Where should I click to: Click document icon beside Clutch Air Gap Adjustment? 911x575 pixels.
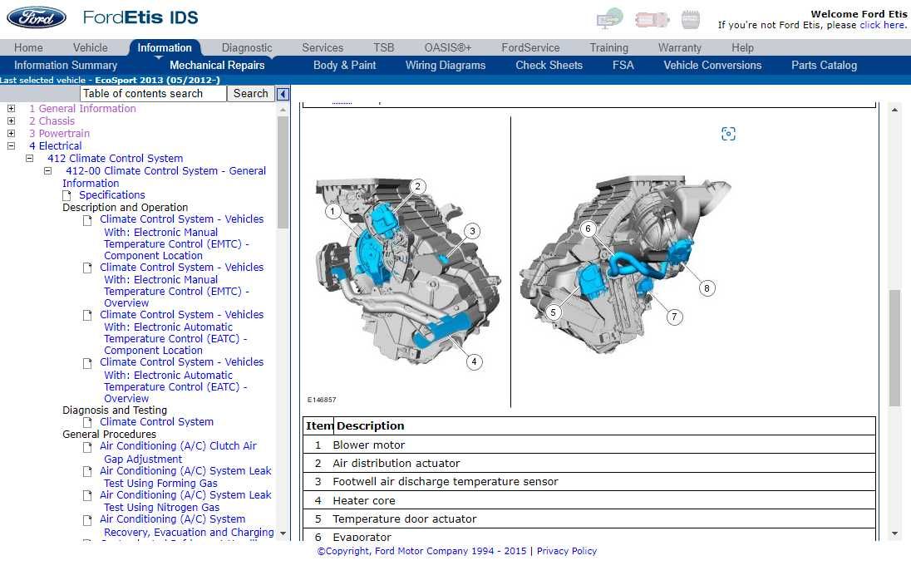coord(87,447)
